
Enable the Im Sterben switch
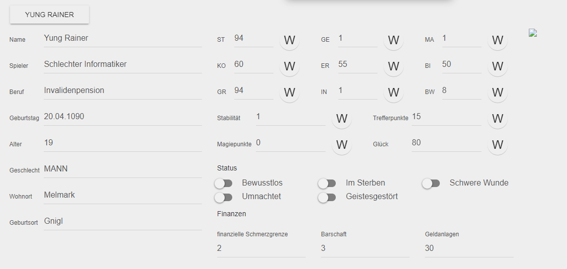click(327, 184)
